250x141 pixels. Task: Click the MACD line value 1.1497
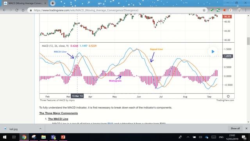pos(83,46)
